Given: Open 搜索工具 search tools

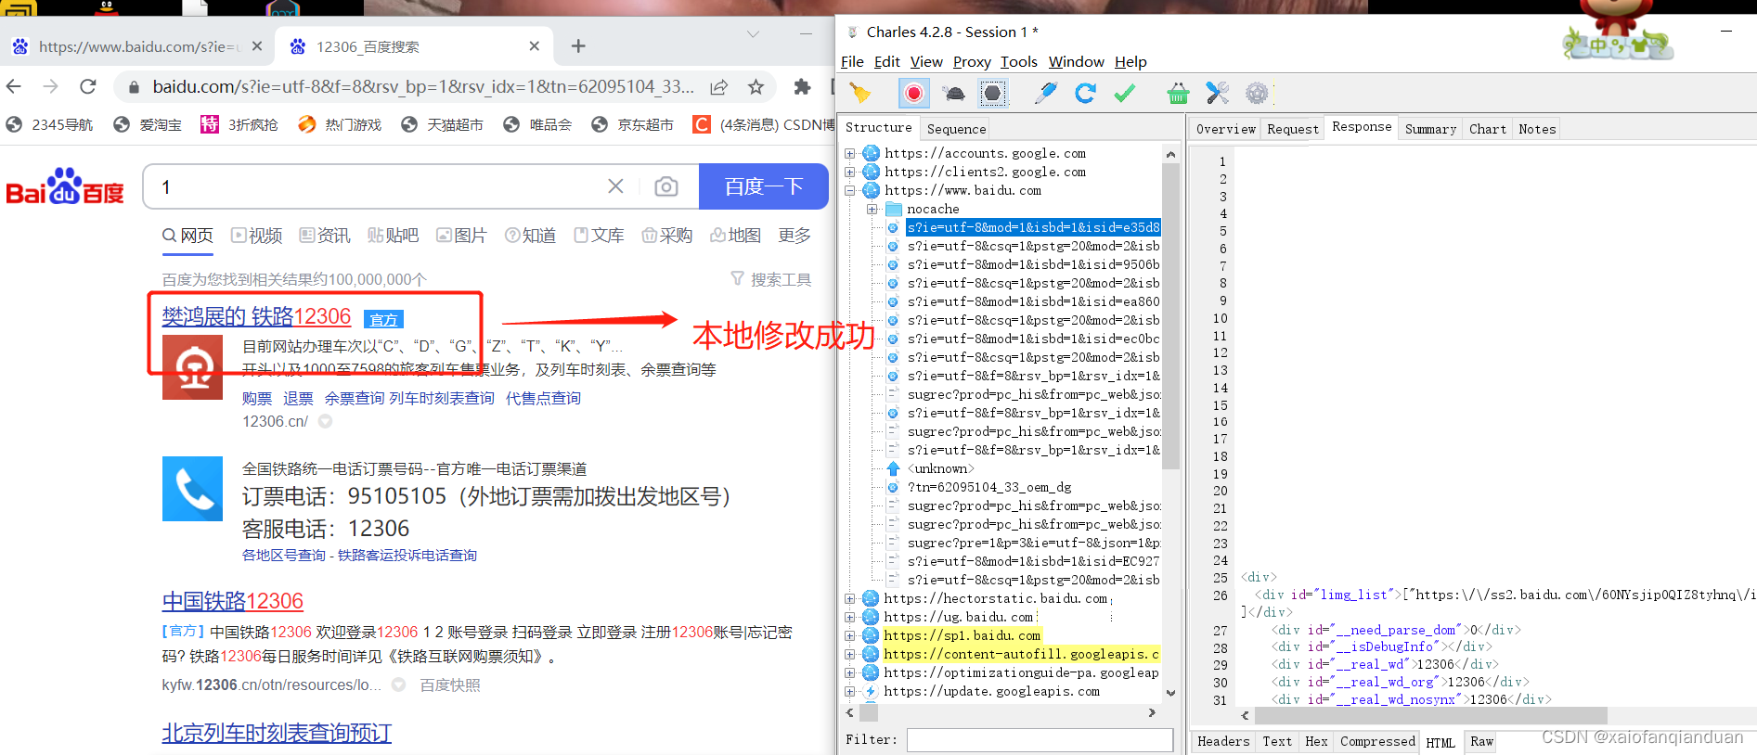Looking at the screenshot, I should coord(770,279).
